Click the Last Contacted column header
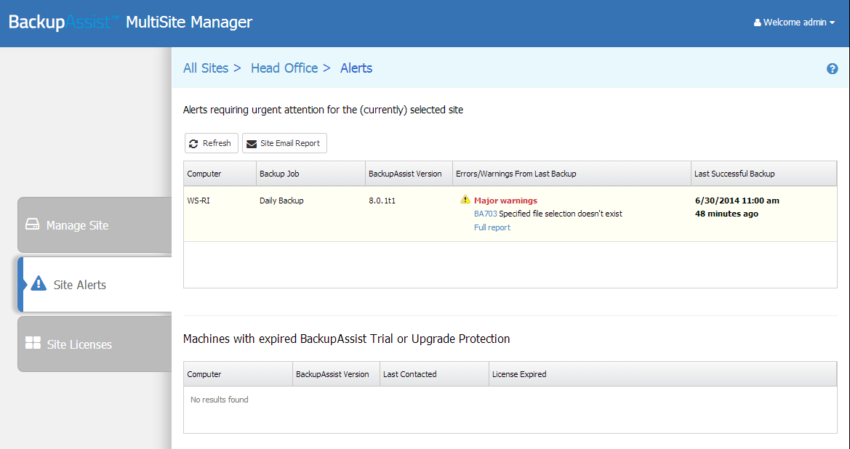 (434, 374)
